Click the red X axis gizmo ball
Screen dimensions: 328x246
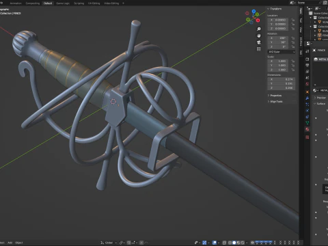pos(258,20)
